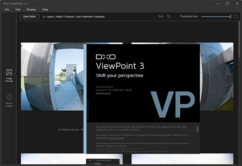Select the bottom-right partially visible thumbnail
The height and width of the screenshot is (166, 242).
(x=182, y=159)
